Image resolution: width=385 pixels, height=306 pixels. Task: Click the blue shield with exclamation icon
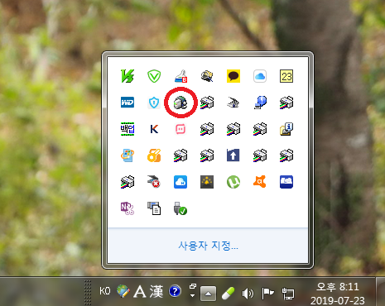[x=154, y=103]
